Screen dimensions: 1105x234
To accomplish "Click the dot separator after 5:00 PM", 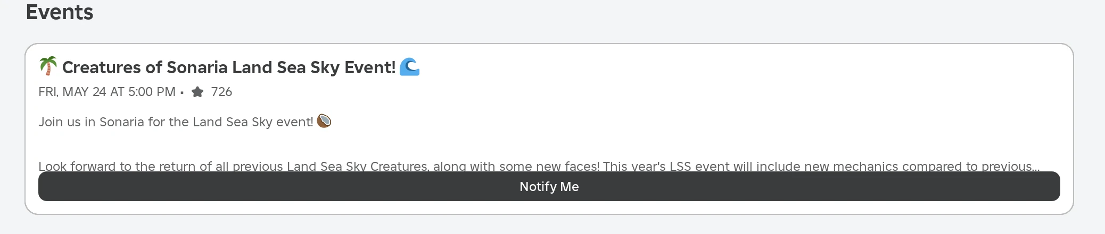I will point(182,92).
